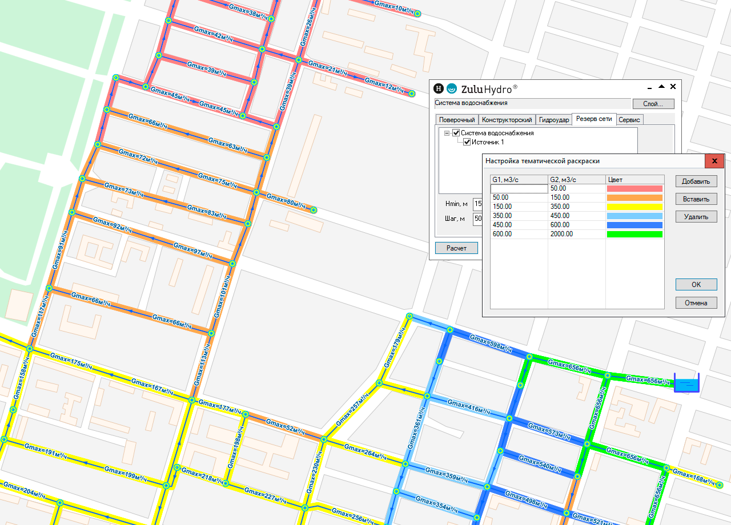Click the water source reservoir icon on map
Viewport: 731px width, 525px height.
686,383
